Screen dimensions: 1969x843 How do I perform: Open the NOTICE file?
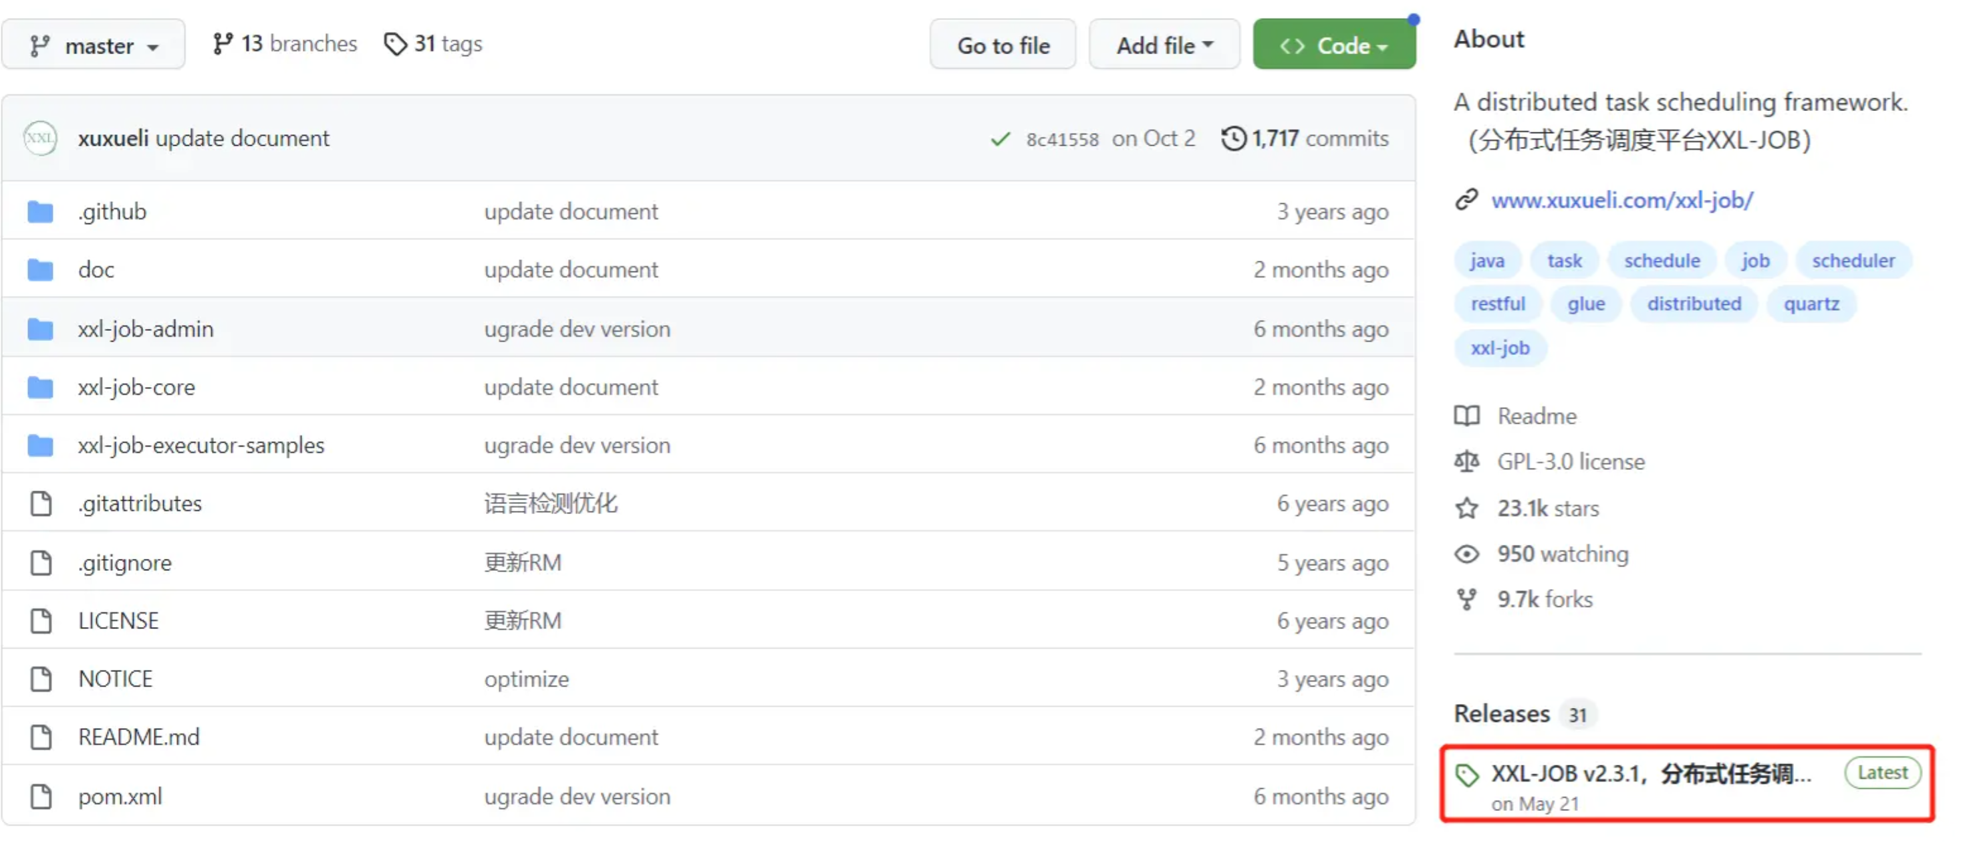pyautogui.click(x=116, y=679)
